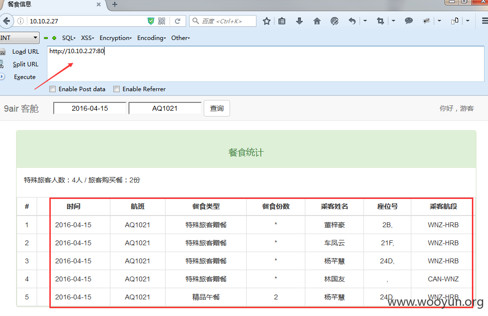This screenshot has height=316, width=488.
Task: Click the browser back arrow button
Action: 6,21
